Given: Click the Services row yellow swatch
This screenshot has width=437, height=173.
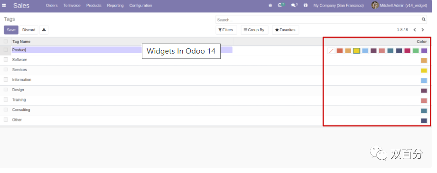Looking at the screenshot, I should (x=424, y=71).
